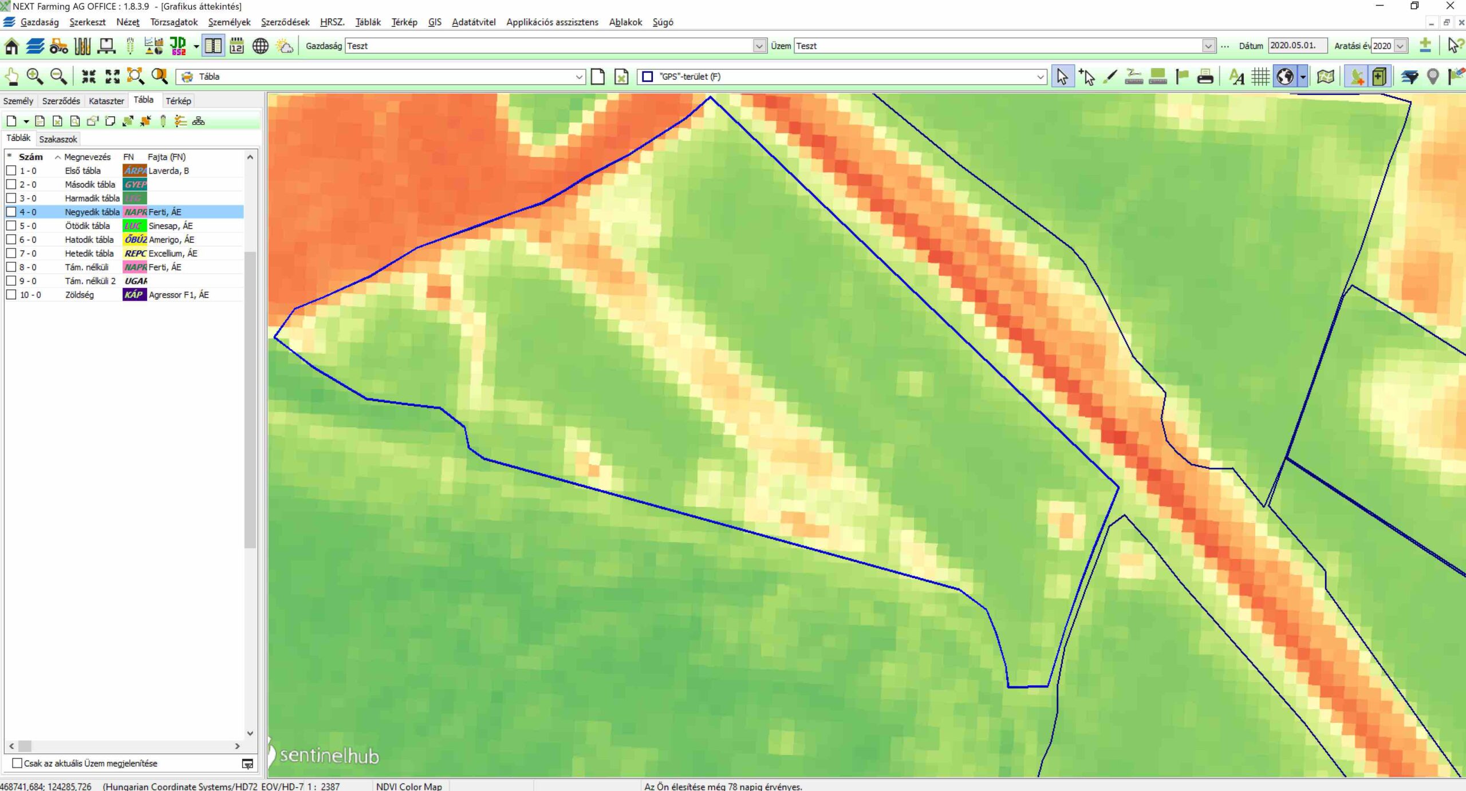
Task: Click the location pin marker icon
Action: 1432,76
